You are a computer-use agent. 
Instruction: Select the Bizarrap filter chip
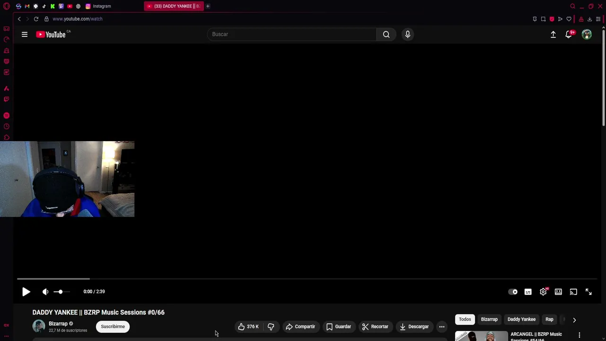[490, 319]
